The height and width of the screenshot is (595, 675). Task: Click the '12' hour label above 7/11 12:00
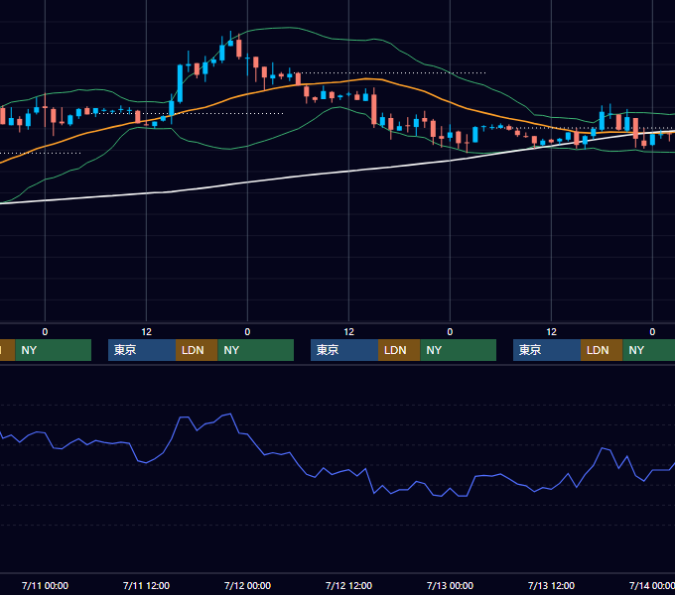coord(146,332)
